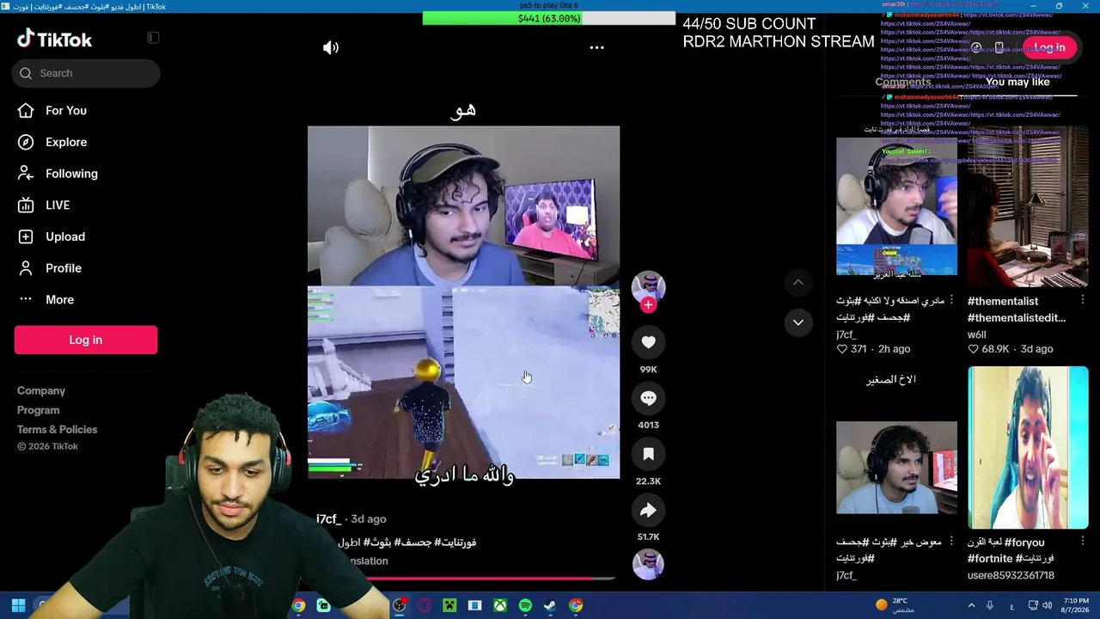Open the #thementalist video thumbnail

click(1028, 206)
